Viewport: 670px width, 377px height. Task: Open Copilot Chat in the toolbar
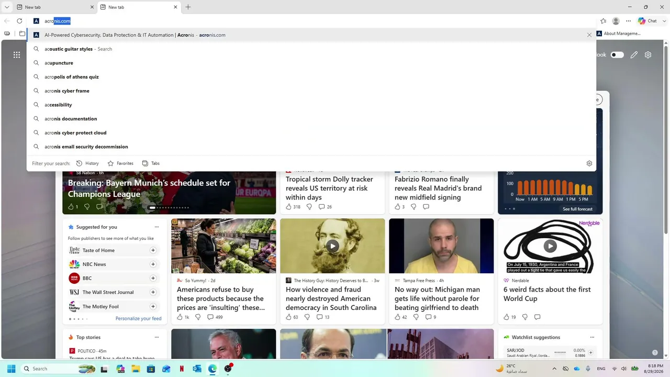coord(647,21)
